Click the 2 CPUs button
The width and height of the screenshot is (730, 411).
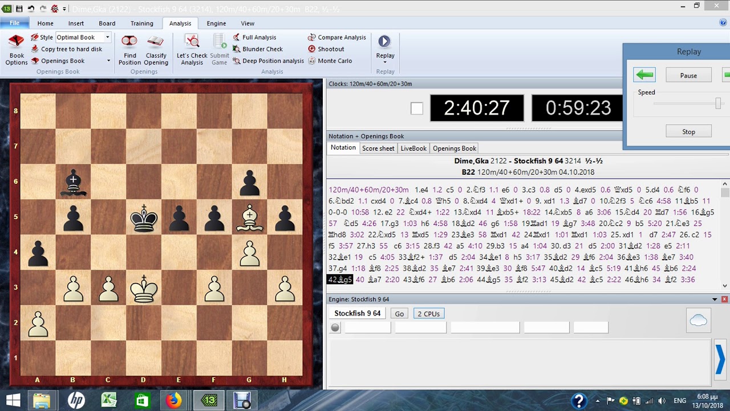pyautogui.click(x=428, y=314)
